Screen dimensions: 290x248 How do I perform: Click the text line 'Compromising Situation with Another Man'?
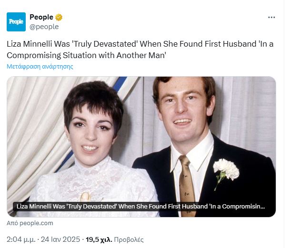point(86,55)
